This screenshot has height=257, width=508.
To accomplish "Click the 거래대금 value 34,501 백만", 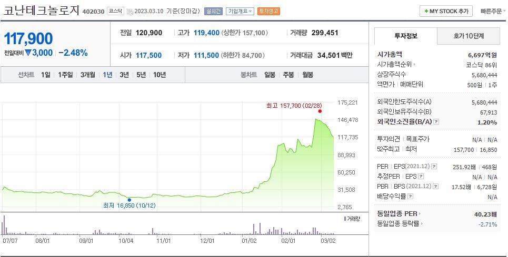I will (335, 55).
